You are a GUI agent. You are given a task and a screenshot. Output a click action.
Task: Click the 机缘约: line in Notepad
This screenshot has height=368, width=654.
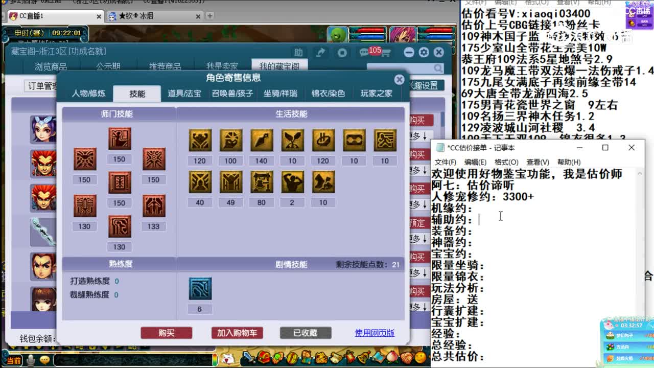point(452,208)
